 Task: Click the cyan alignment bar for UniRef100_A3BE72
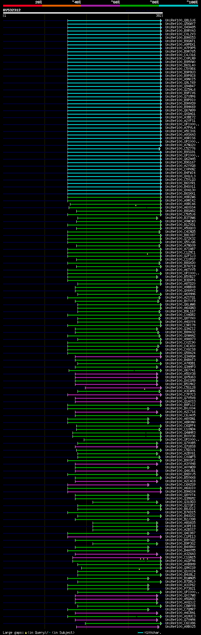(115, 117)
